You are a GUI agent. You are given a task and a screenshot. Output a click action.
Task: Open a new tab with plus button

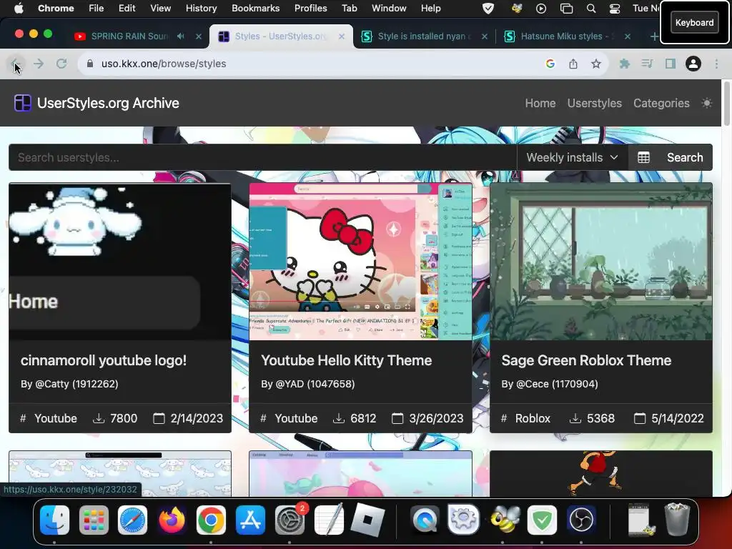pos(654,36)
